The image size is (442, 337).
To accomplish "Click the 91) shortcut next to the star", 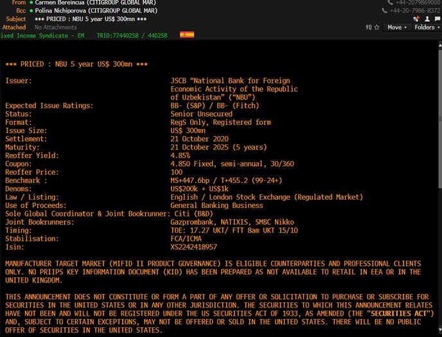I will point(369,28).
